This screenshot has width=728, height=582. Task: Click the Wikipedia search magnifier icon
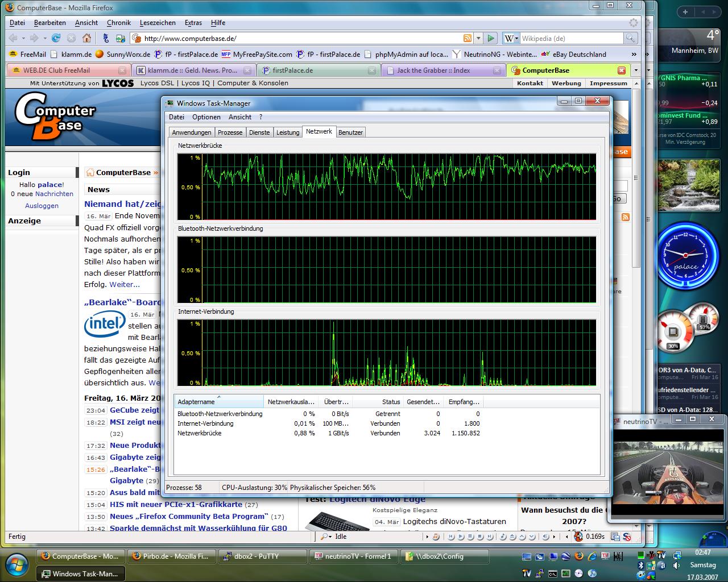click(630, 38)
